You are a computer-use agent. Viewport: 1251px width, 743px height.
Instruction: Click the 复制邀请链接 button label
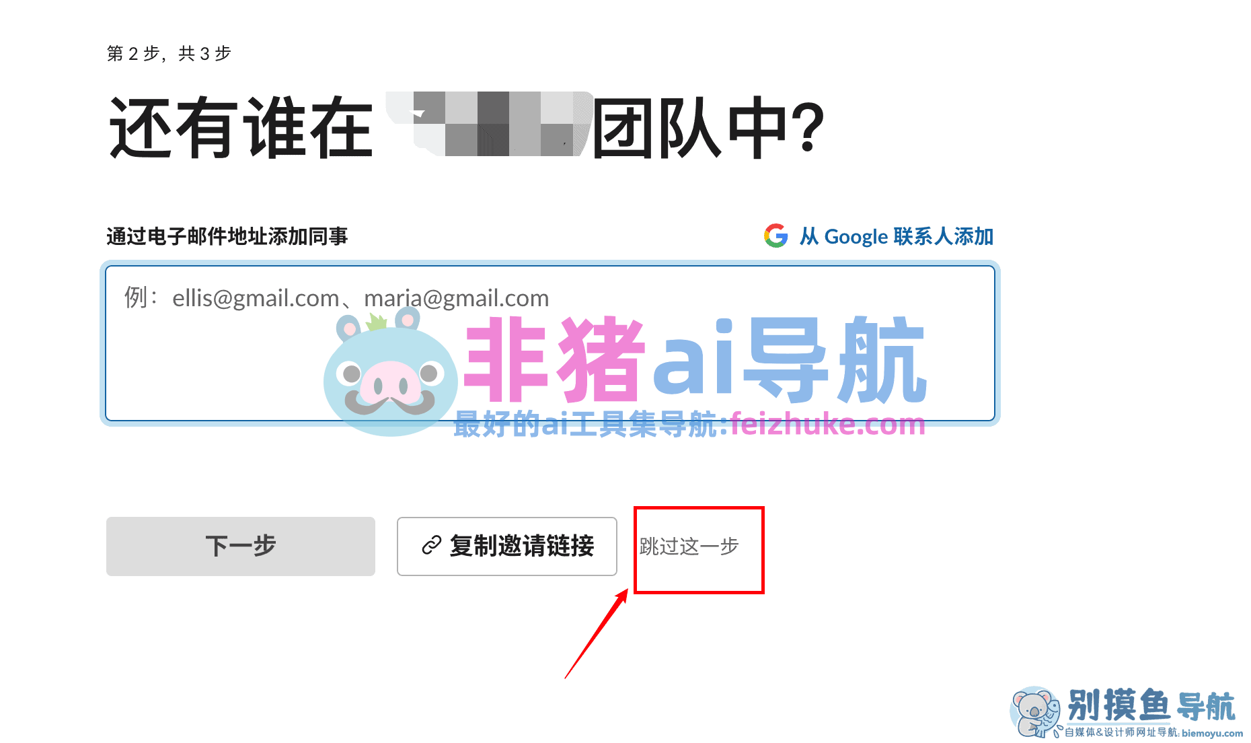click(x=522, y=546)
